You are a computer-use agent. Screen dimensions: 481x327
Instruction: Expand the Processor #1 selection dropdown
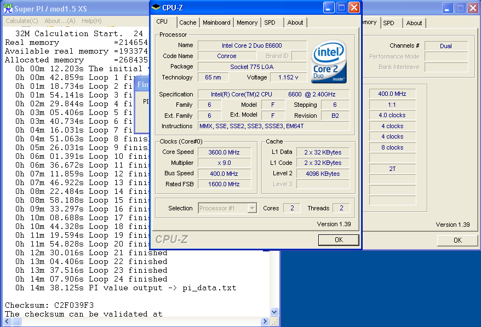click(252, 208)
